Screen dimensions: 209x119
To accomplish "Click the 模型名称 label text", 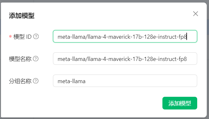I will (20, 59).
